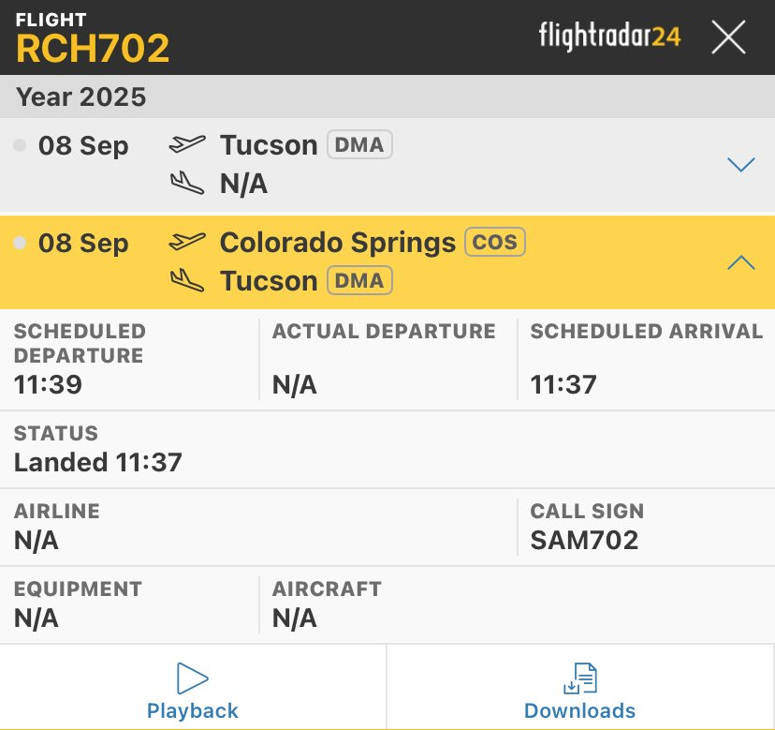Click the landing plane icon beside N/A
The image size is (775, 730).
click(187, 184)
